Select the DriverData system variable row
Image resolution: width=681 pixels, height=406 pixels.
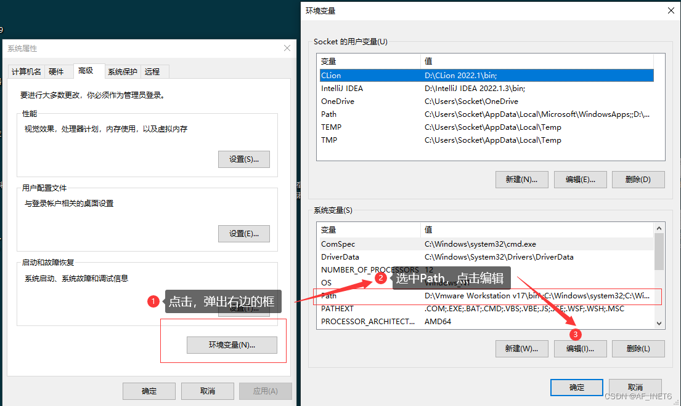point(486,257)
